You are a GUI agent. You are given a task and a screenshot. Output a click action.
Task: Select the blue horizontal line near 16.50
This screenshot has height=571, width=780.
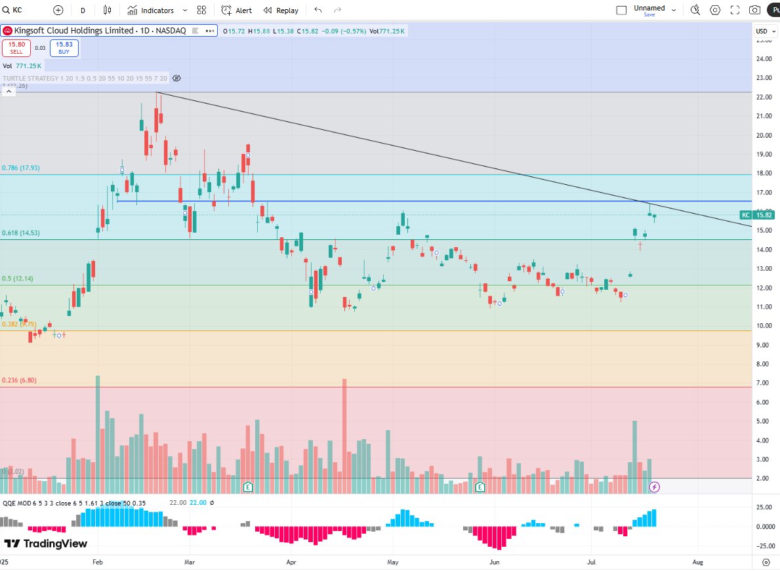point(434,201)
